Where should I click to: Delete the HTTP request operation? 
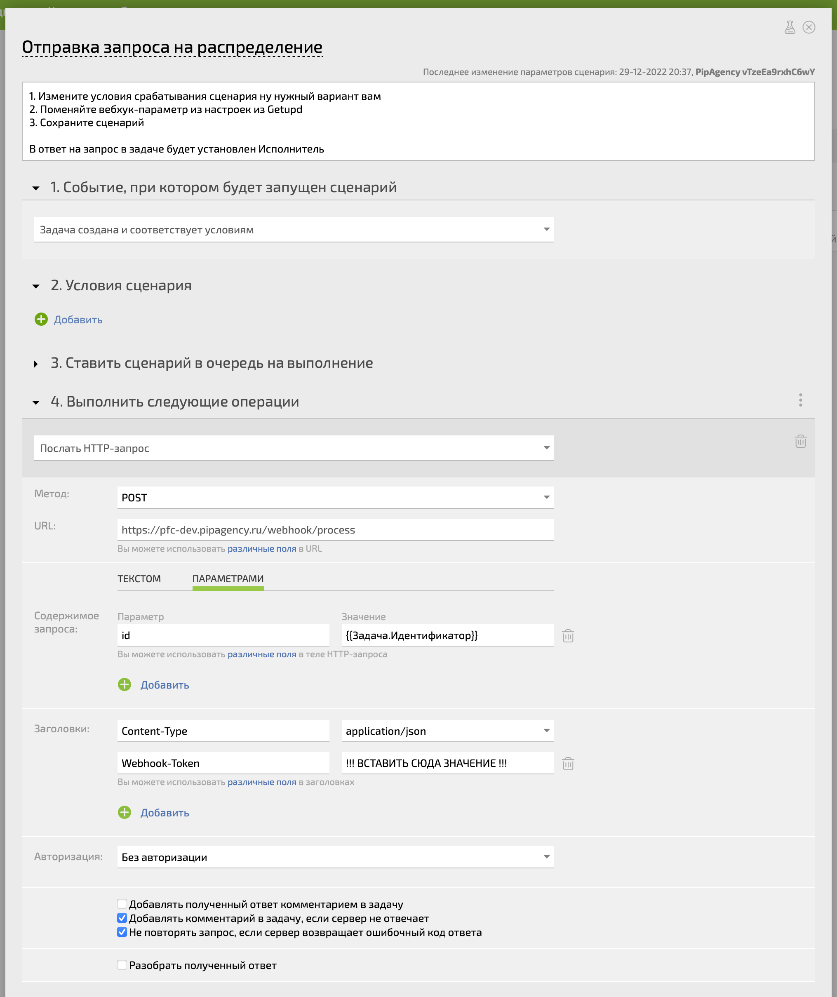click(x=800, y=441)
